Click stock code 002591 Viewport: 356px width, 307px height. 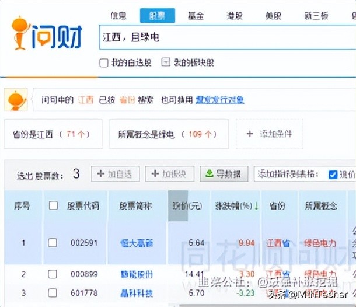click(84, 243)
